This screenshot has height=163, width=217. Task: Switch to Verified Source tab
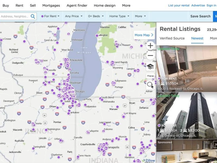pos(172,38)
